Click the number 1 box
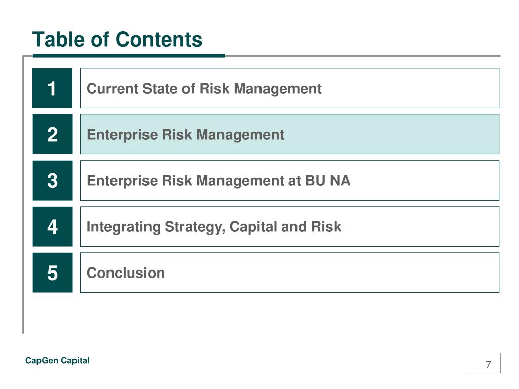Image resolution: width=519 pixels, height=389 pixels. pos(52,88)
